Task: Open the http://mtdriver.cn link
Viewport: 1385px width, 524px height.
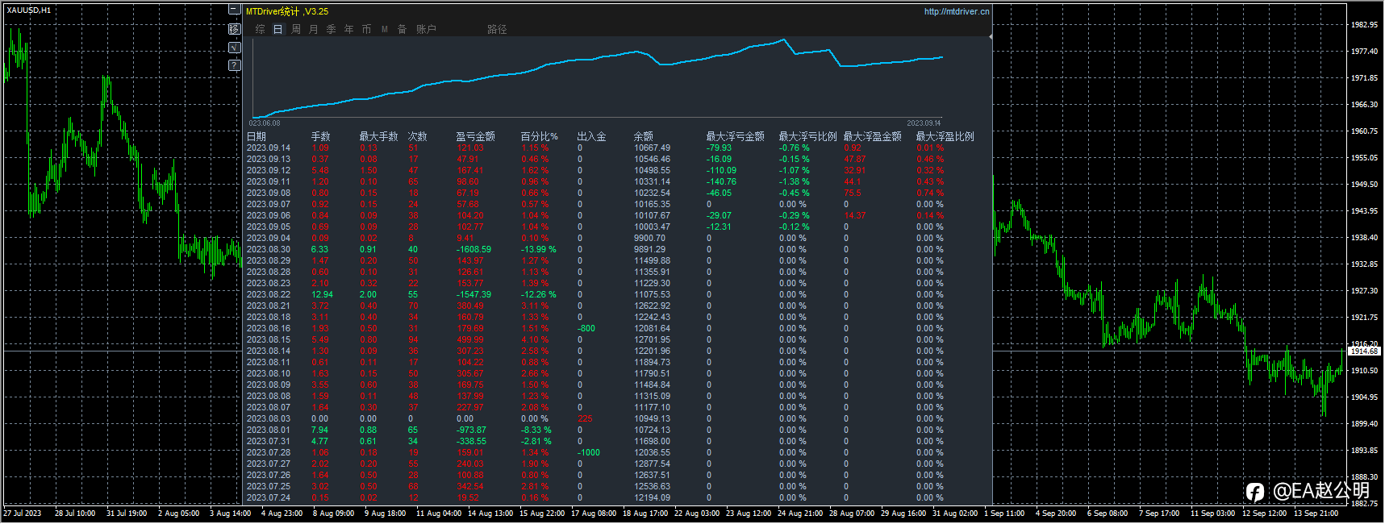Action: point(956,11)
